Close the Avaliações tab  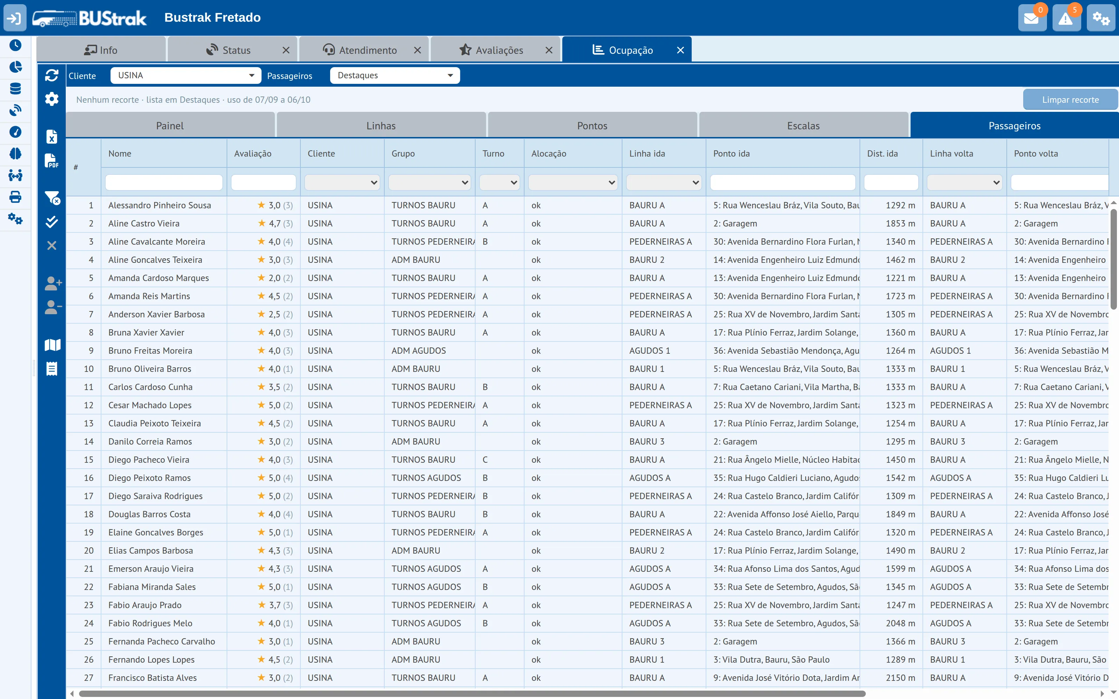point(549,50)
